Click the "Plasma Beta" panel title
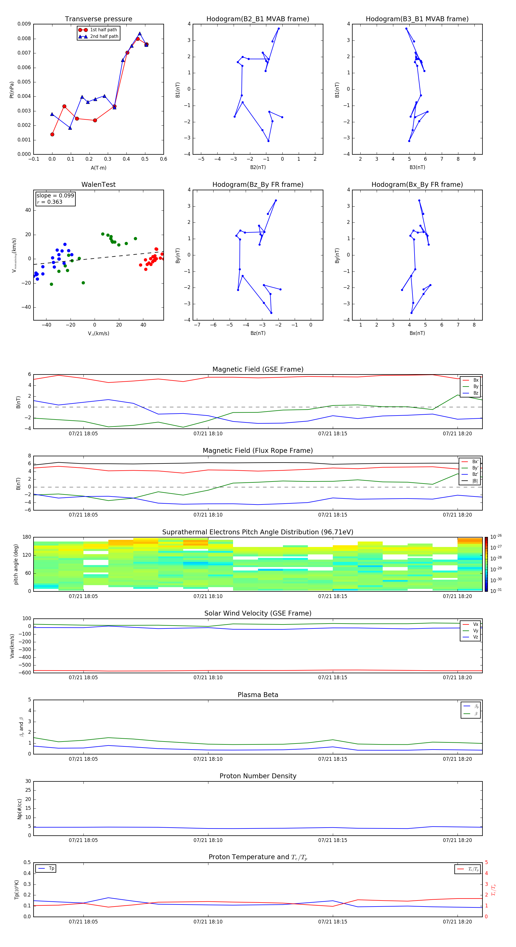This screenshot has width=516, height=947. click(x=258, y=695)
